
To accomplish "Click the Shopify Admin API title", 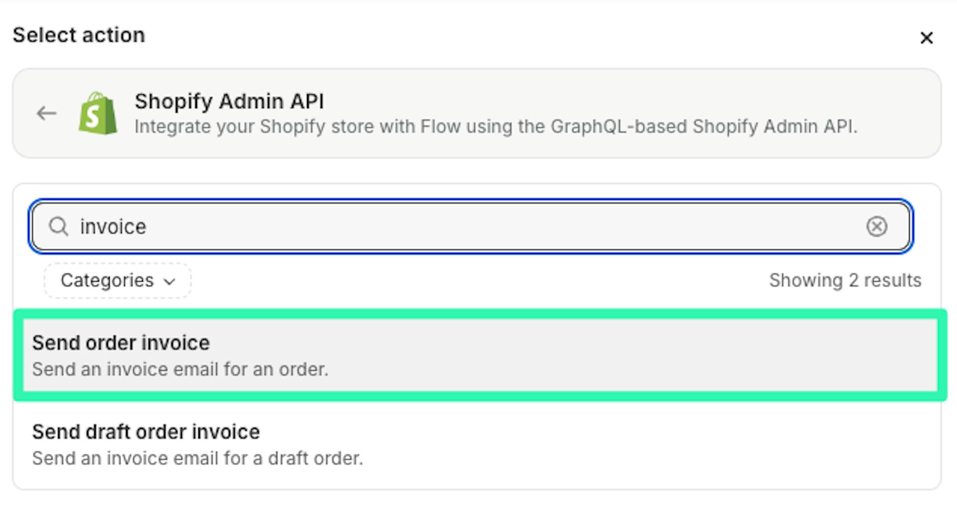I will [229, 102].
